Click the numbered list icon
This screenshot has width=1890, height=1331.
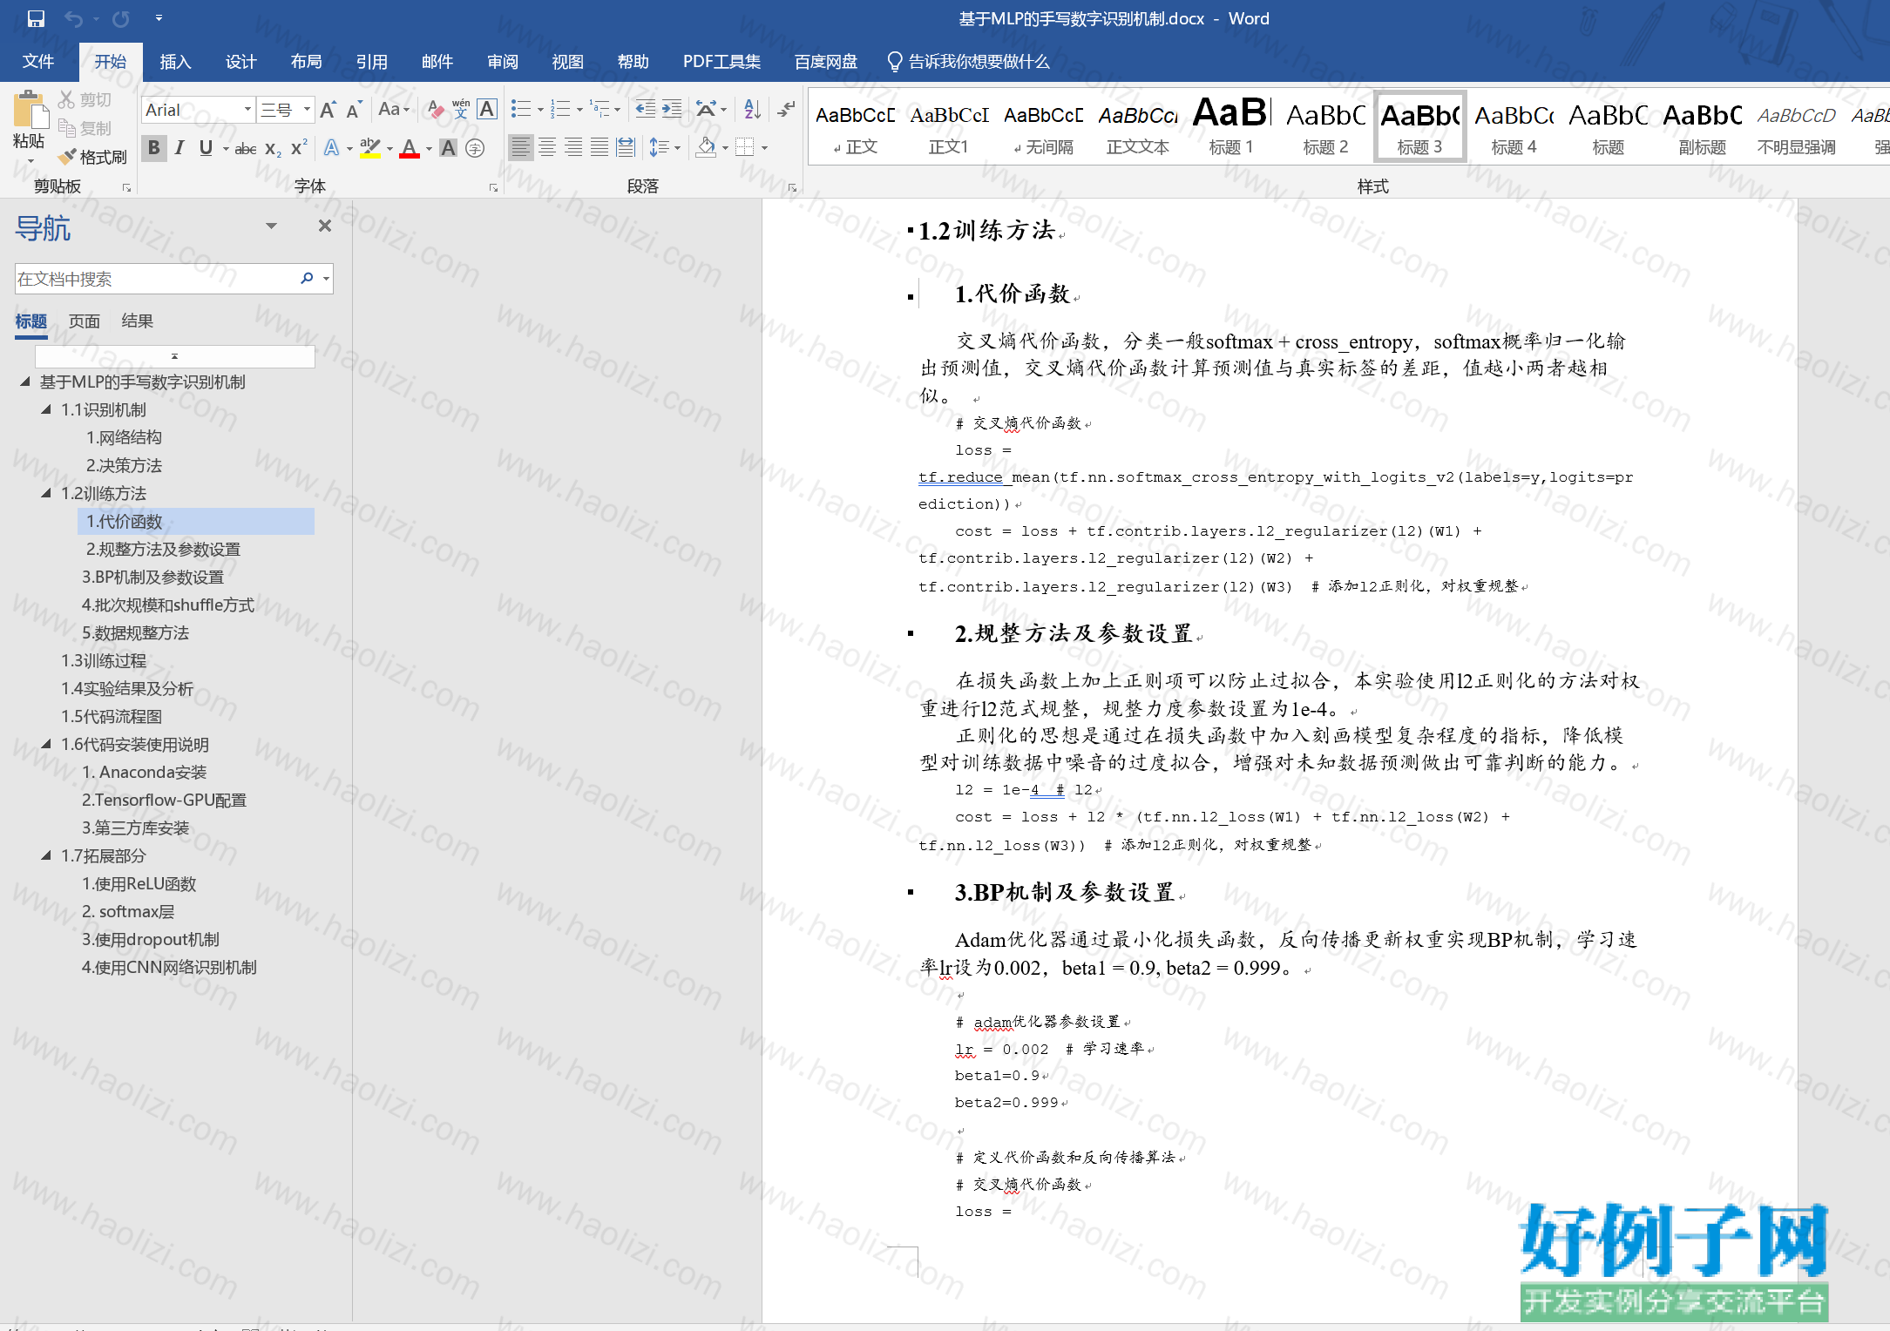click(x=560, y=110)
